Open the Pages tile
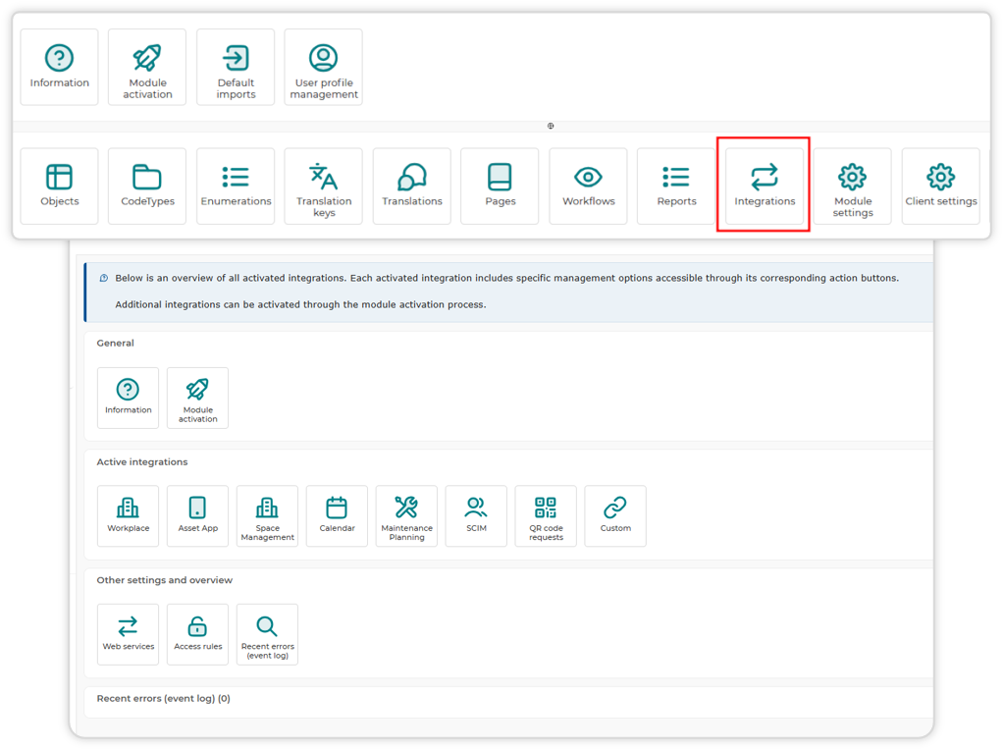This screenshot has height=750, width=1003. [500, 187]
